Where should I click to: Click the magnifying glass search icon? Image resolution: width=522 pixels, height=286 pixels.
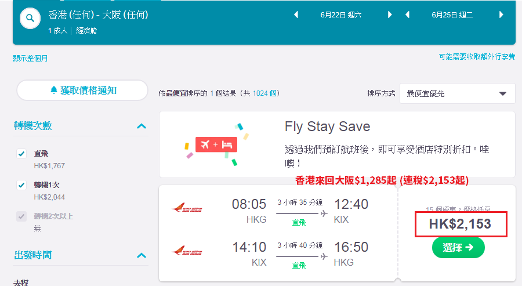point(30,18)
